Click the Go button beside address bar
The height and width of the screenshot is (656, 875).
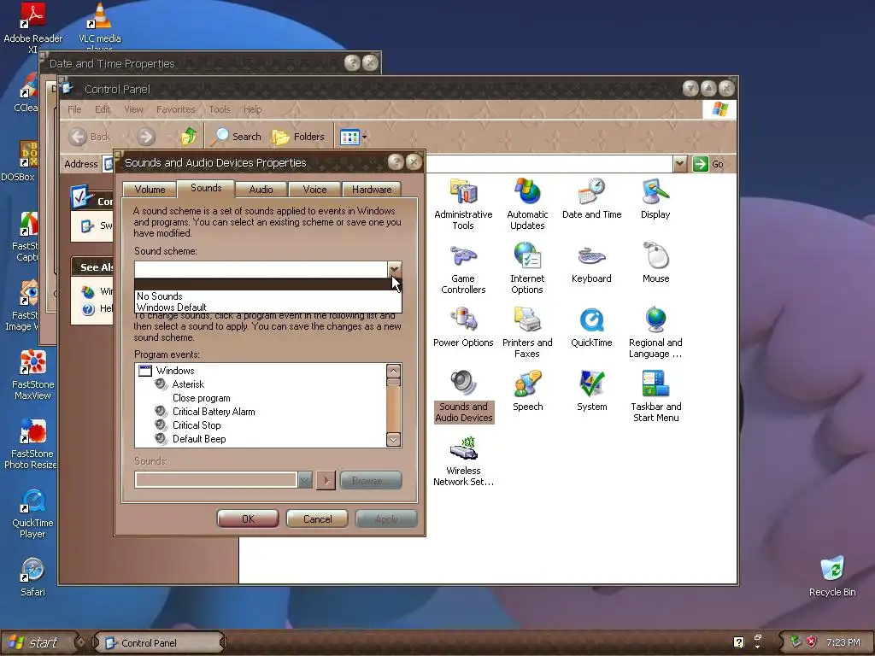pos(708,164)
